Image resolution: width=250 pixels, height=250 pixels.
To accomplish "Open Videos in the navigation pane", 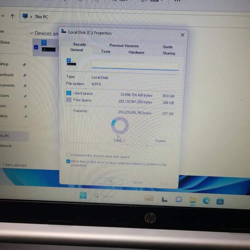I will tap(4, 116).
